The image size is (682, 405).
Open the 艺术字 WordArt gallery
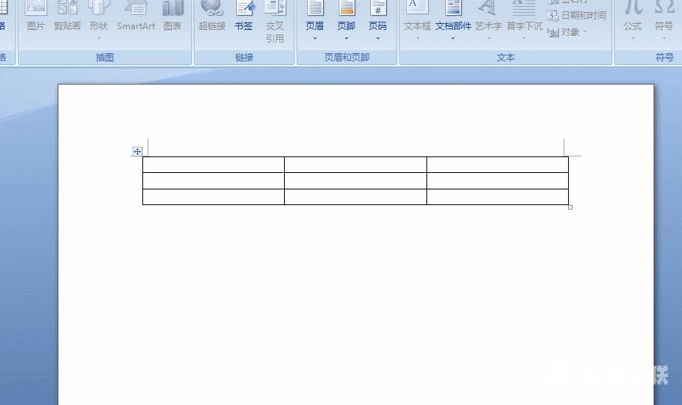click(x=488, y=22)
